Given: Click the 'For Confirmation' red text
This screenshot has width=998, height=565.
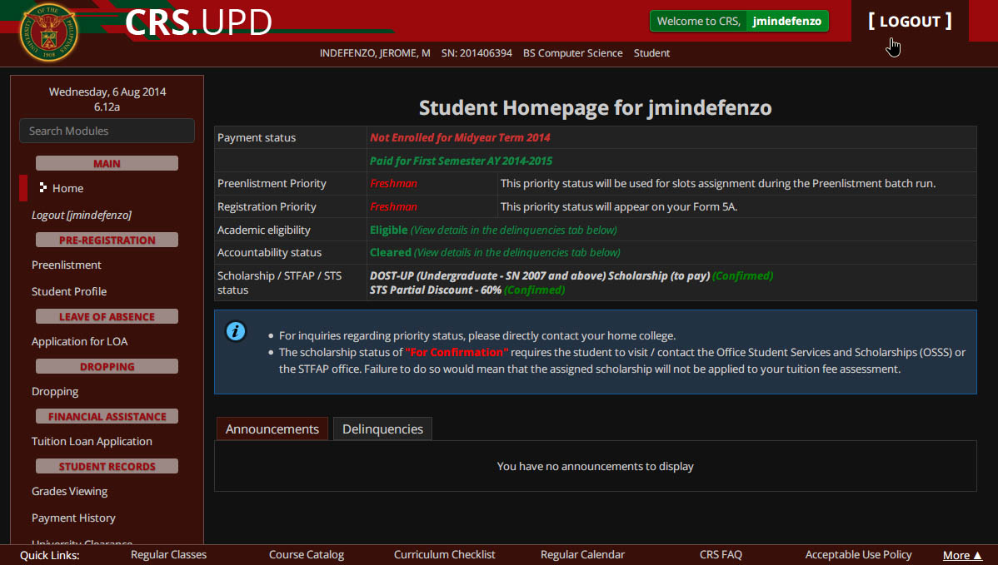Looking at the screenshot, I should [x=457, y=352].
